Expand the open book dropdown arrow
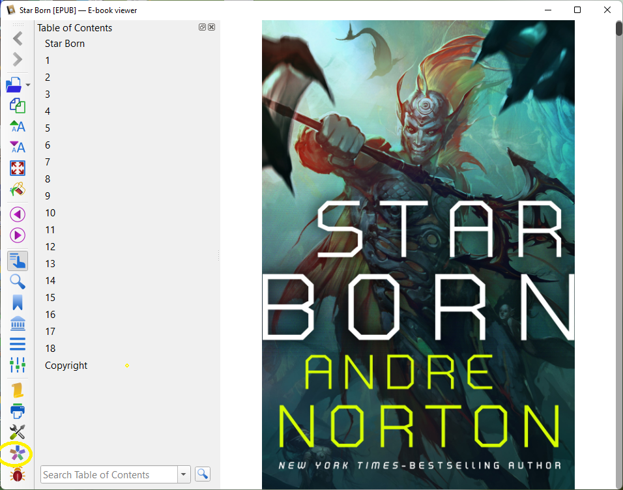 pyautogui.click(x=28, y=85)
